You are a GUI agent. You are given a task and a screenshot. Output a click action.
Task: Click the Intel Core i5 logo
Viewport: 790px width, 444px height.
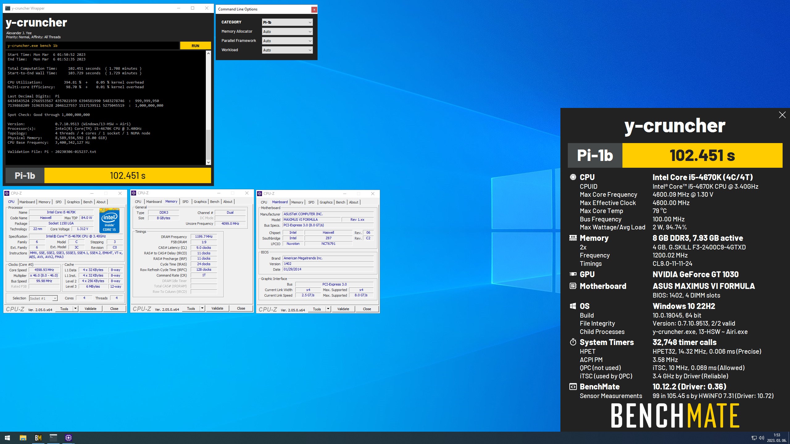[x=109, y=220]
